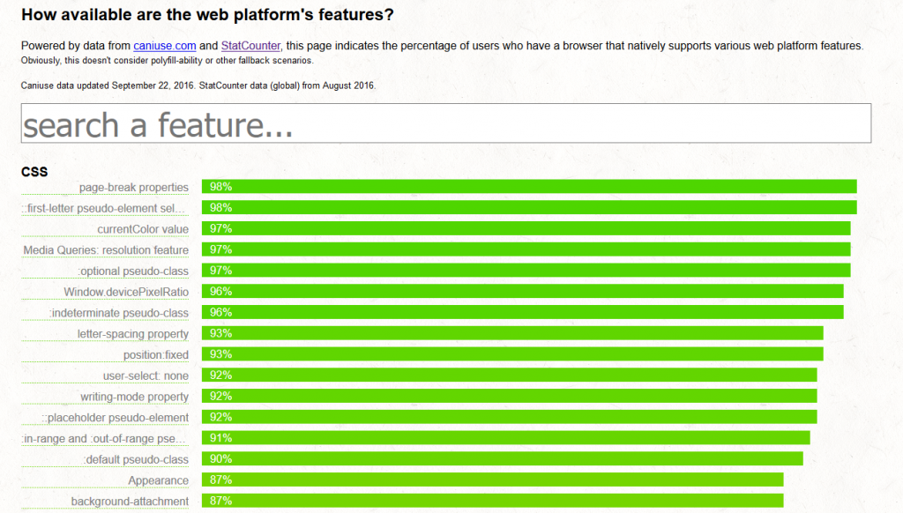This screenshot has width=903, height=513.
Task: Click the position:fixed feature label
Action: [156, 355]
